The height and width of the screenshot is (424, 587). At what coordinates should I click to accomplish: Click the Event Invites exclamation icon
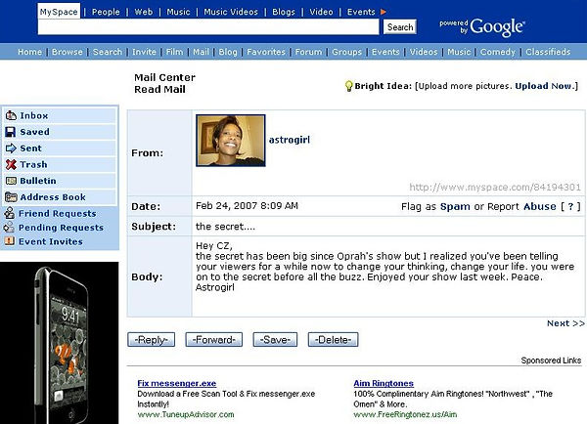(10, 241)
